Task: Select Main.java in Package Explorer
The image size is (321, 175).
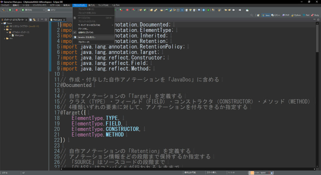Action: (x=18, y=35)
